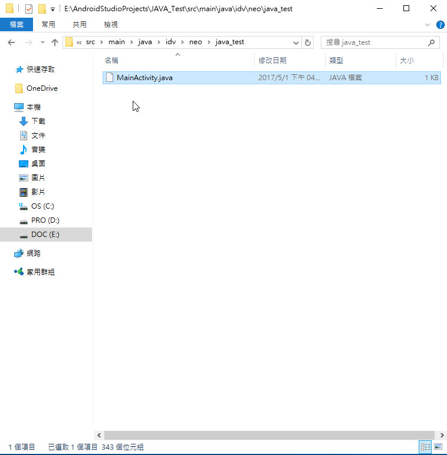
Task: Open 家用群組 in the navigation pane
Action: [x=41, y=272]
